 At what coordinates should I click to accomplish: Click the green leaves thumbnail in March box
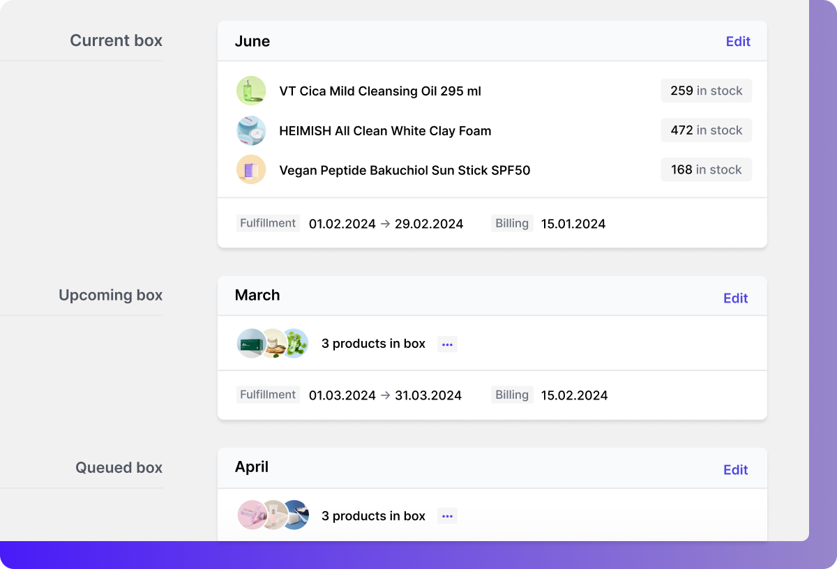(x=294, y=343)
